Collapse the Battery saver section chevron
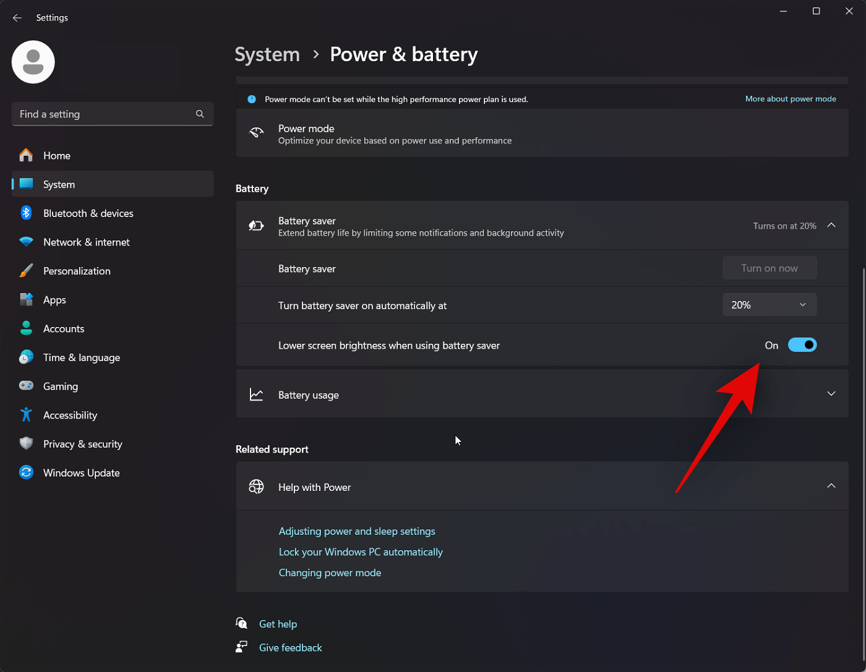Viewport: 866px width, 672px height. [831, 225]
